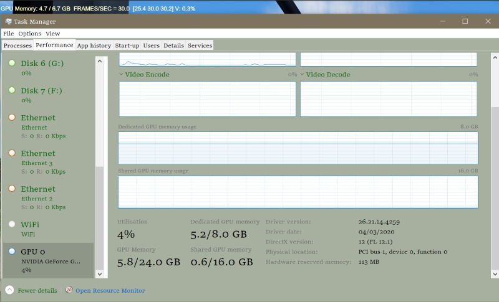Image resolution: width=499 pixels, height=302 pixels.
Task: Switch to the App history tab
Action: [94, 45]
